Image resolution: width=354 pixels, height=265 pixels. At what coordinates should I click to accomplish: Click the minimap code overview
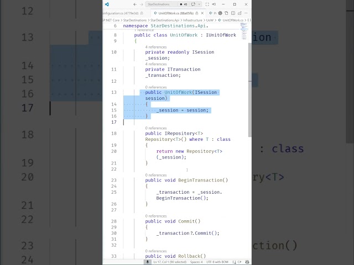pyautogui.click(x=244, y=31)
